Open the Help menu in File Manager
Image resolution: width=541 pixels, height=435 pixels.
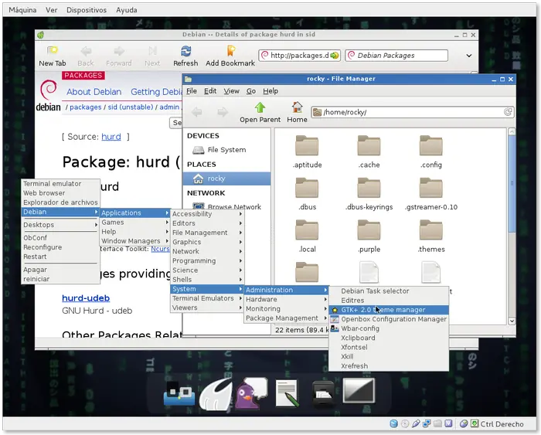click(x=270, y=91)
